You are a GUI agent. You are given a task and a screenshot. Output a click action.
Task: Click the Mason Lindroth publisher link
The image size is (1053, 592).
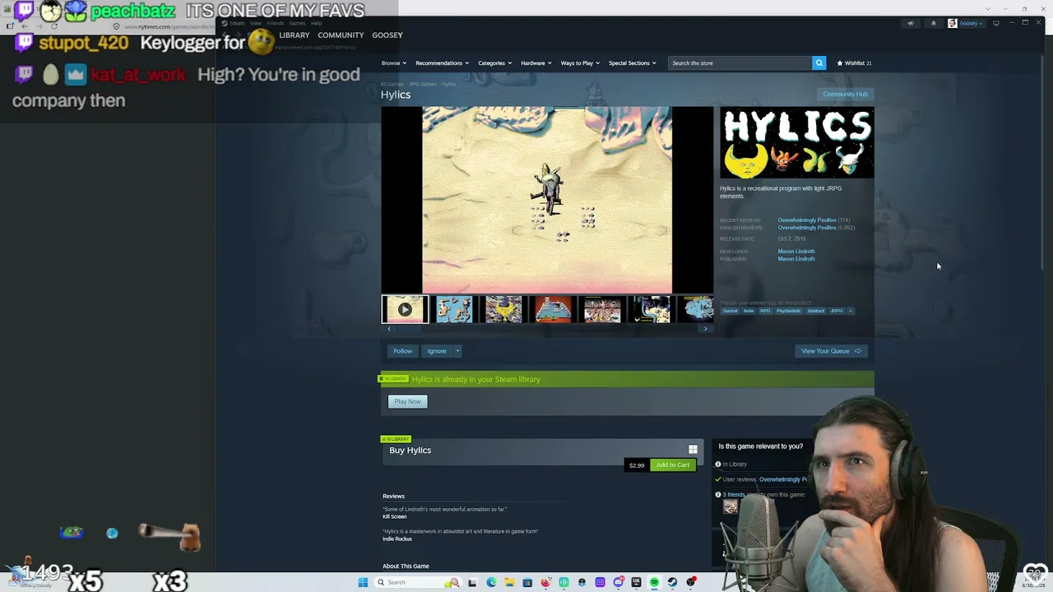click(796, 259)
